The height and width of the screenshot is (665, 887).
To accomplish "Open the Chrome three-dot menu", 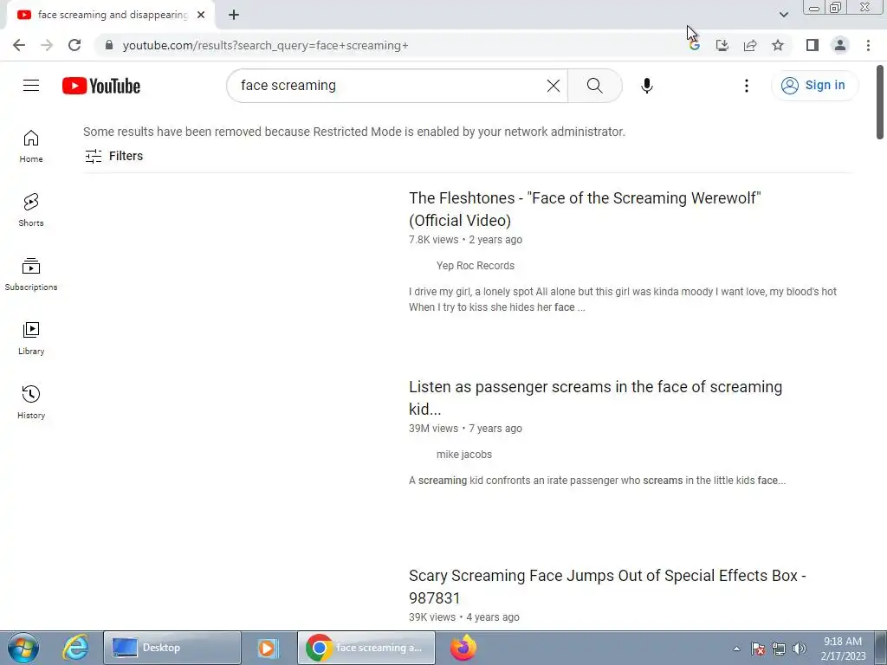I will pos(868,45).
